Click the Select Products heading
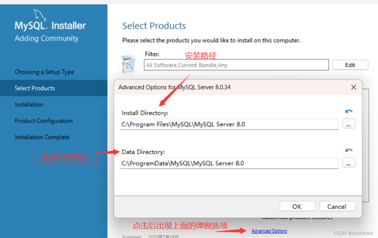 coord(154,26)
